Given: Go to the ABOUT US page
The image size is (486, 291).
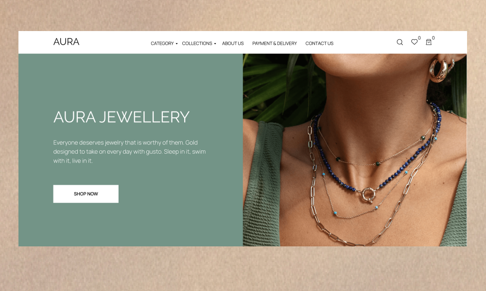Looking at the screenshot, I should tap(233, 44).
